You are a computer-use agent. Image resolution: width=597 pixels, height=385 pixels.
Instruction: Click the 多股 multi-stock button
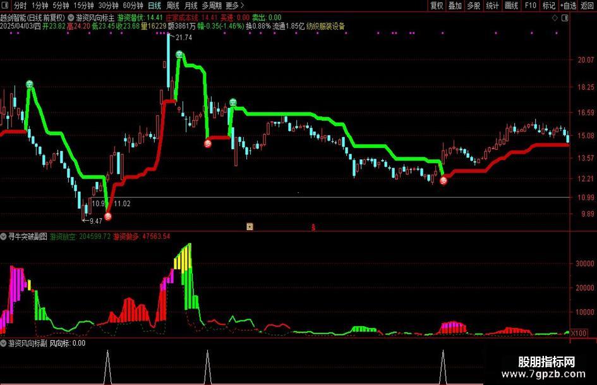(474, 5)
